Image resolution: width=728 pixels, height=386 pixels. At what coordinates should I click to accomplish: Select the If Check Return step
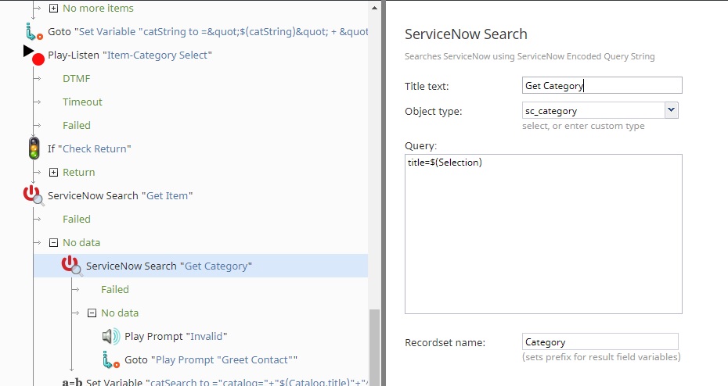(x=89, y=148)
